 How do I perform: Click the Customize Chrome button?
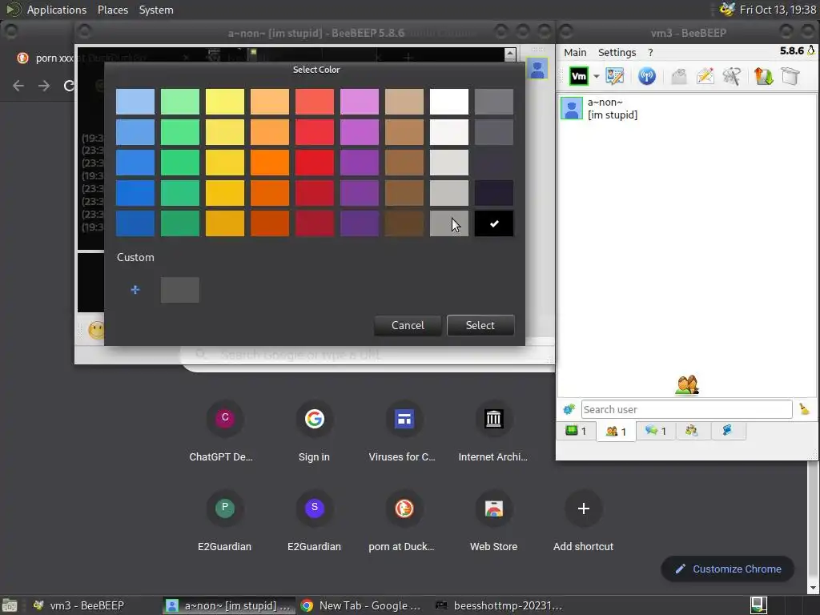click(x=727, y=569)
